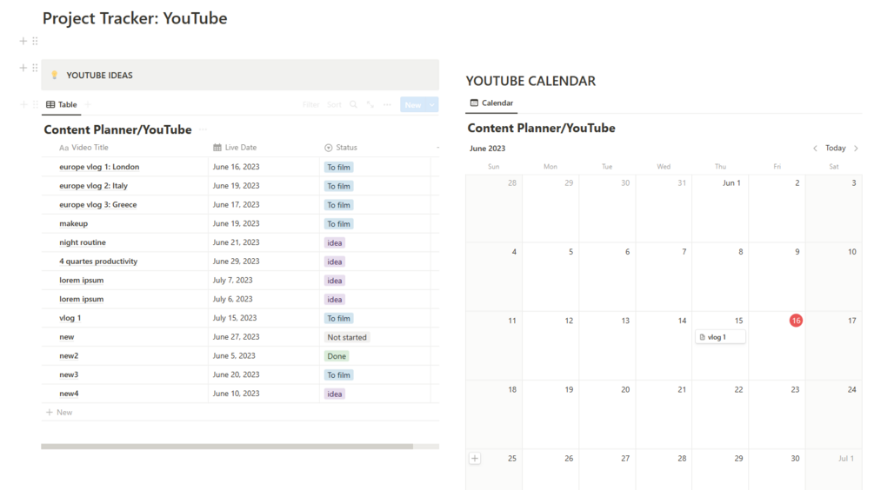Open the Table view tab
Viewport: 874px width, 490px height.
[x=62, y=104]
